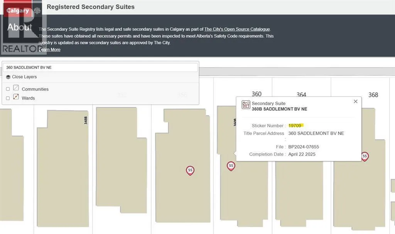
Task: Click the layers stack icon
Action: [8, 77]
